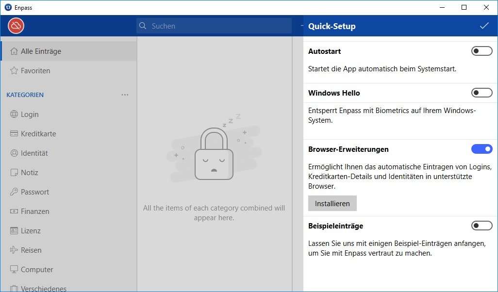The image size is (498, 292).
Task: Open the Kategorien three-dots menu
Action: (125, 95)
